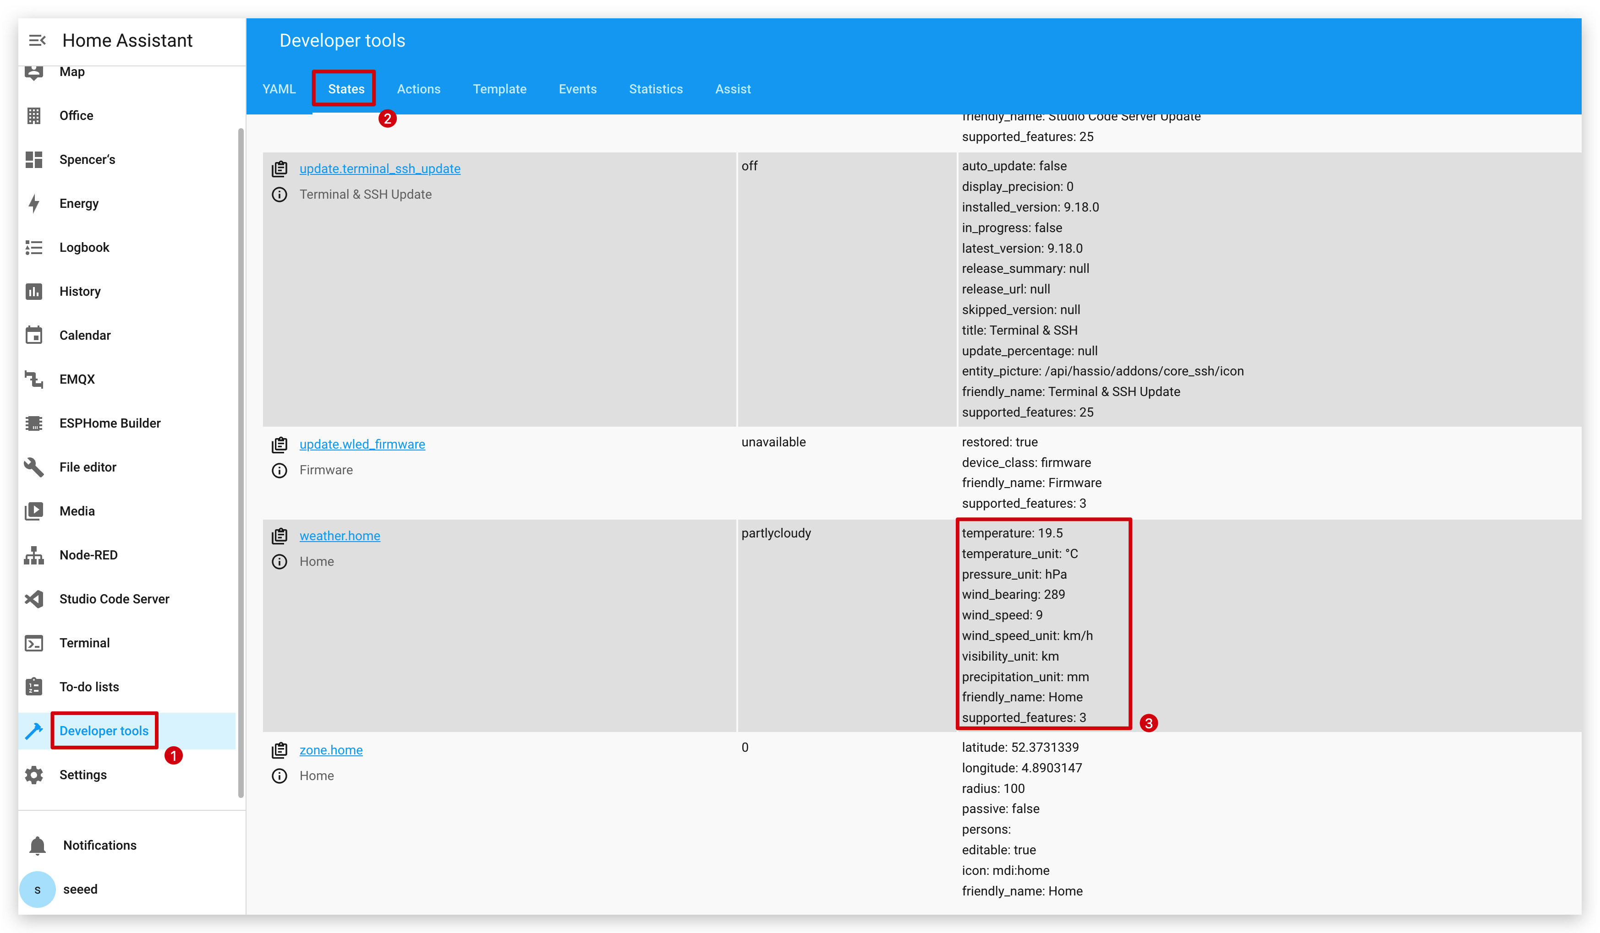Copy entity ID for weather.home

[279, 536]
